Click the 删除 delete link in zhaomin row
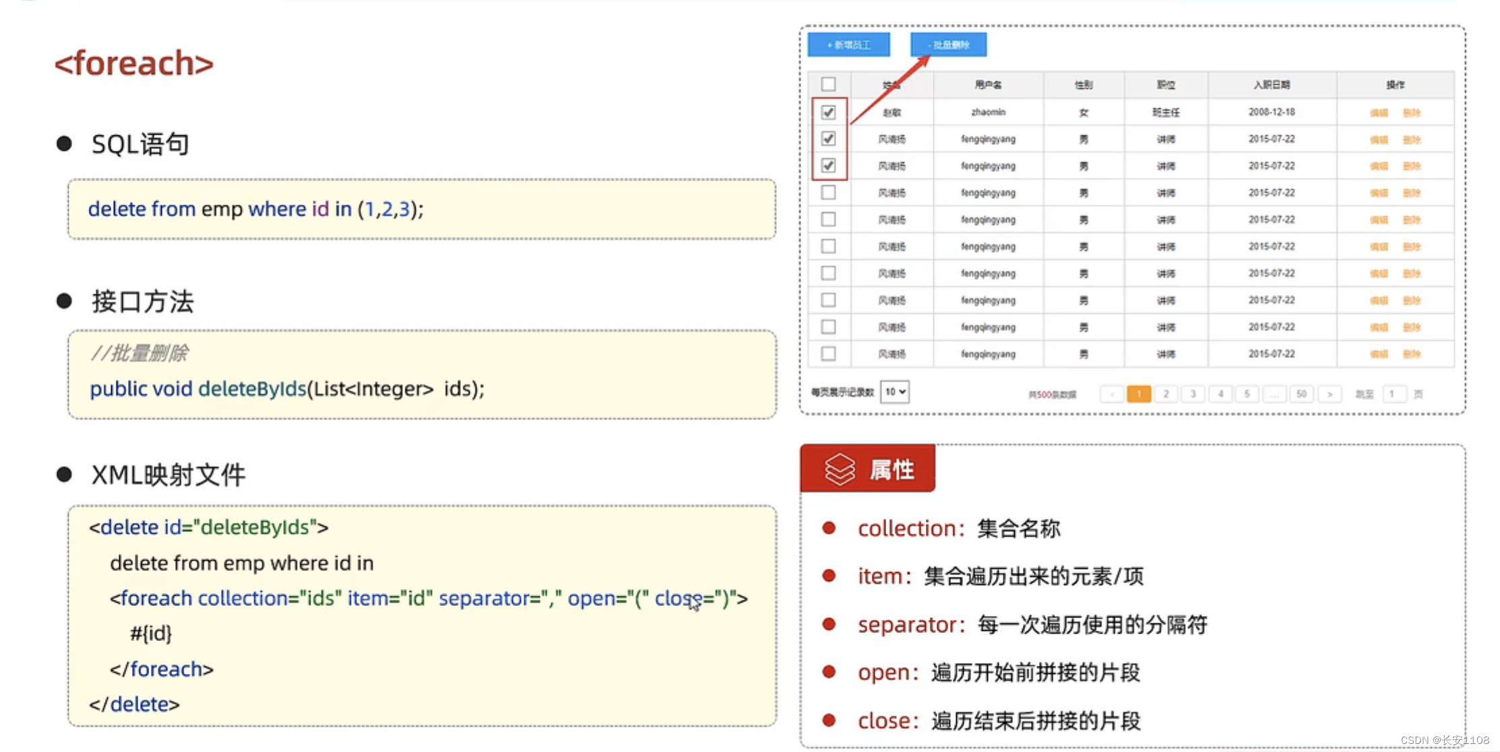The image size is (1500, 752). 1412,112
